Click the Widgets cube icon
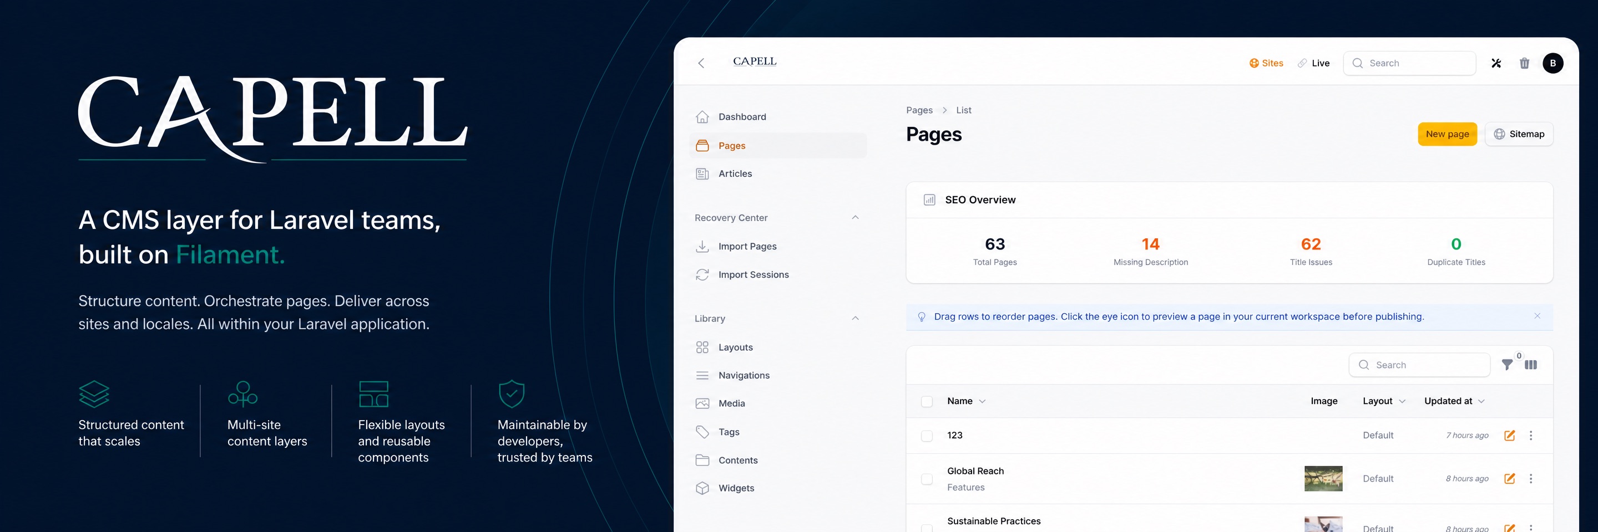The image size is (1598, 532). tap(702, 488)
